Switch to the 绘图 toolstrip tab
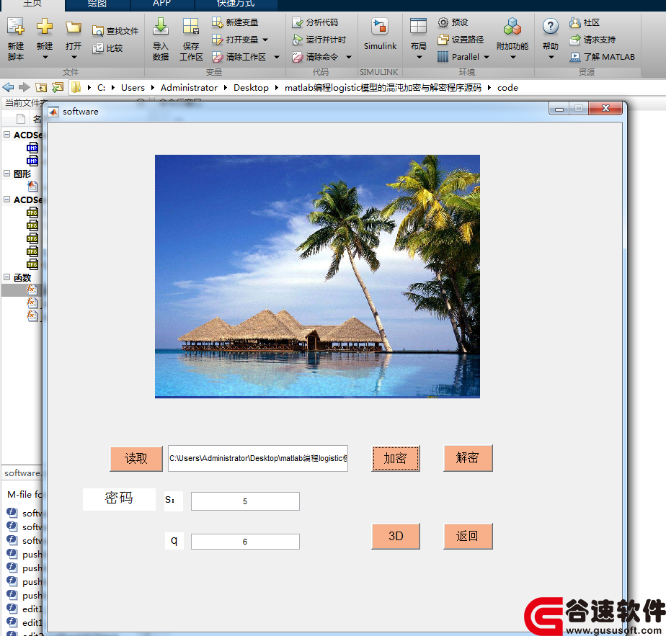The width and height of the screenshot is (666, 636). point(97,4)
